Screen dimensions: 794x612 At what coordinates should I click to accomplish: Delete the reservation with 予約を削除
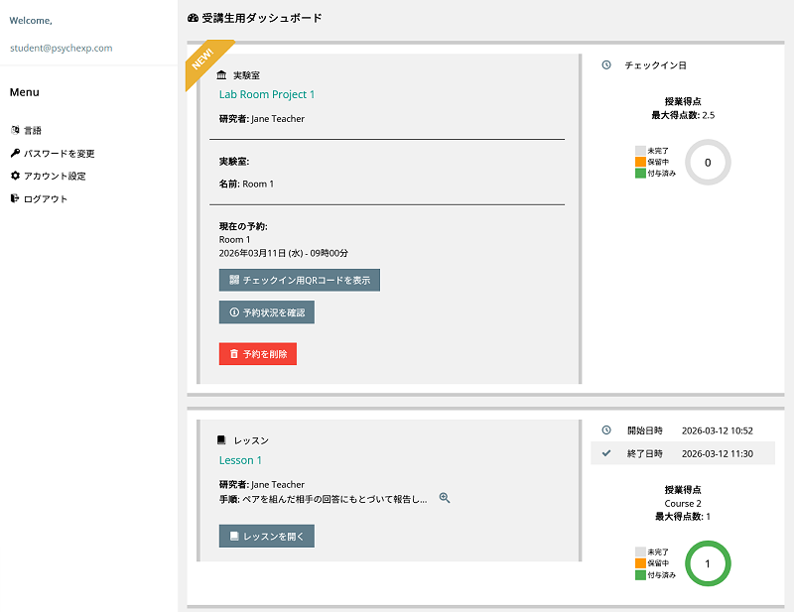point(258,352)
